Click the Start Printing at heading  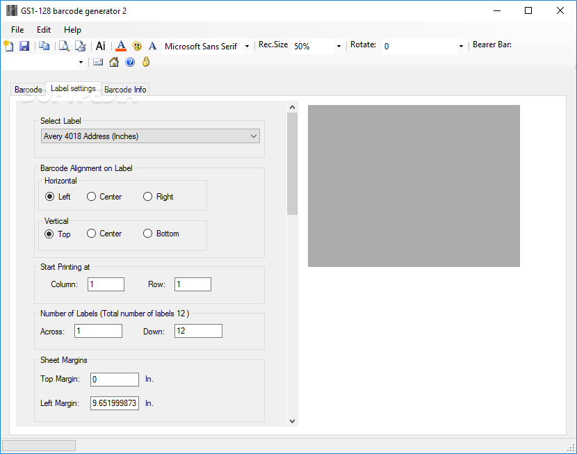65,267
